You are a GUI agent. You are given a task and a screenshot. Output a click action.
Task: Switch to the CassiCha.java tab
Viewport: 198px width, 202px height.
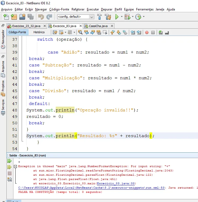click(98, 26)
